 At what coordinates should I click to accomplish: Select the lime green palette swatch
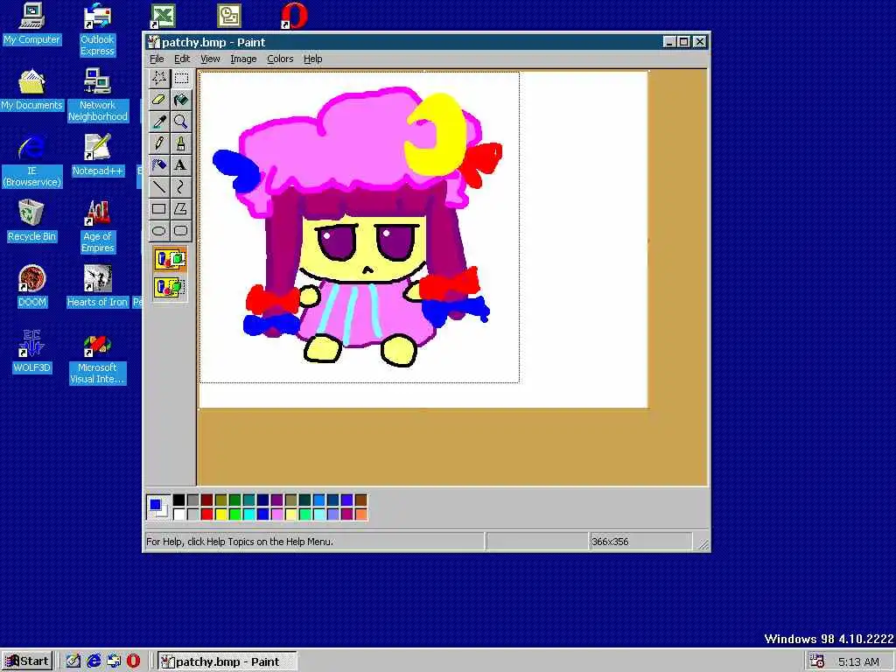[x=234, y=514]
